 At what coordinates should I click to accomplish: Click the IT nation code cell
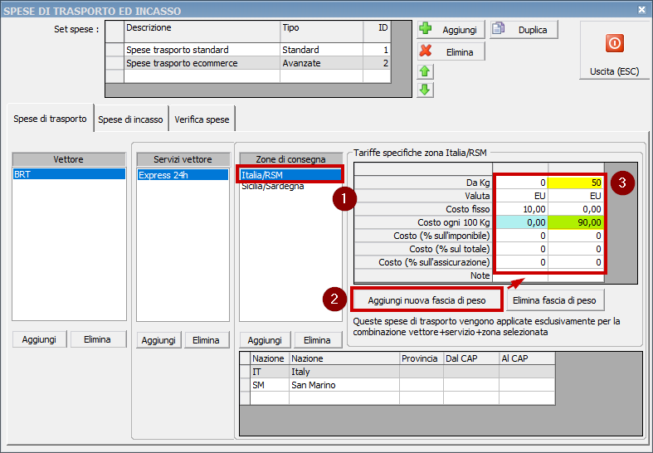coord(270,372)
